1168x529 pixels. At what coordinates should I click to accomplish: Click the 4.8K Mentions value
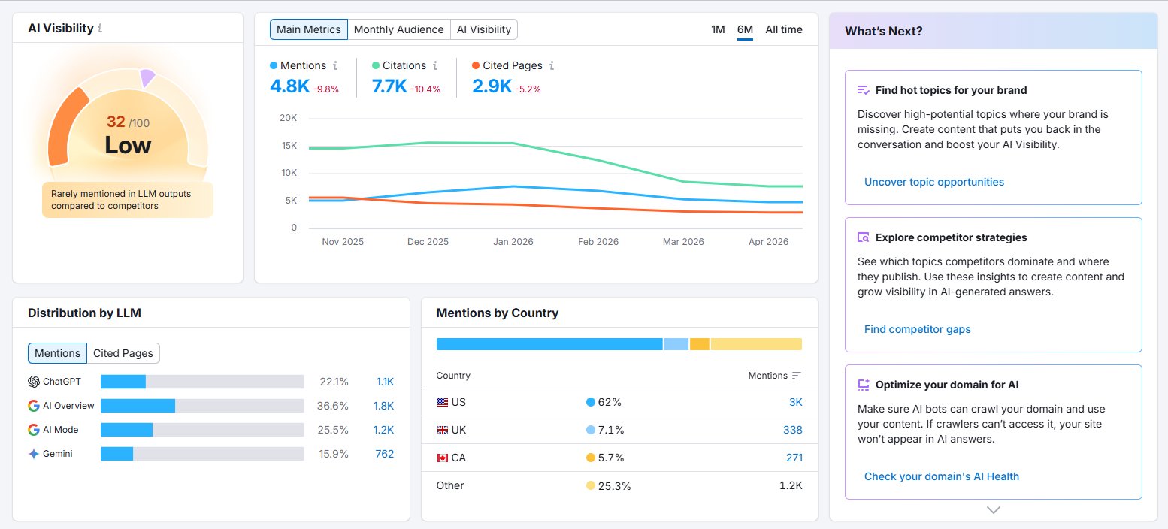289,86
